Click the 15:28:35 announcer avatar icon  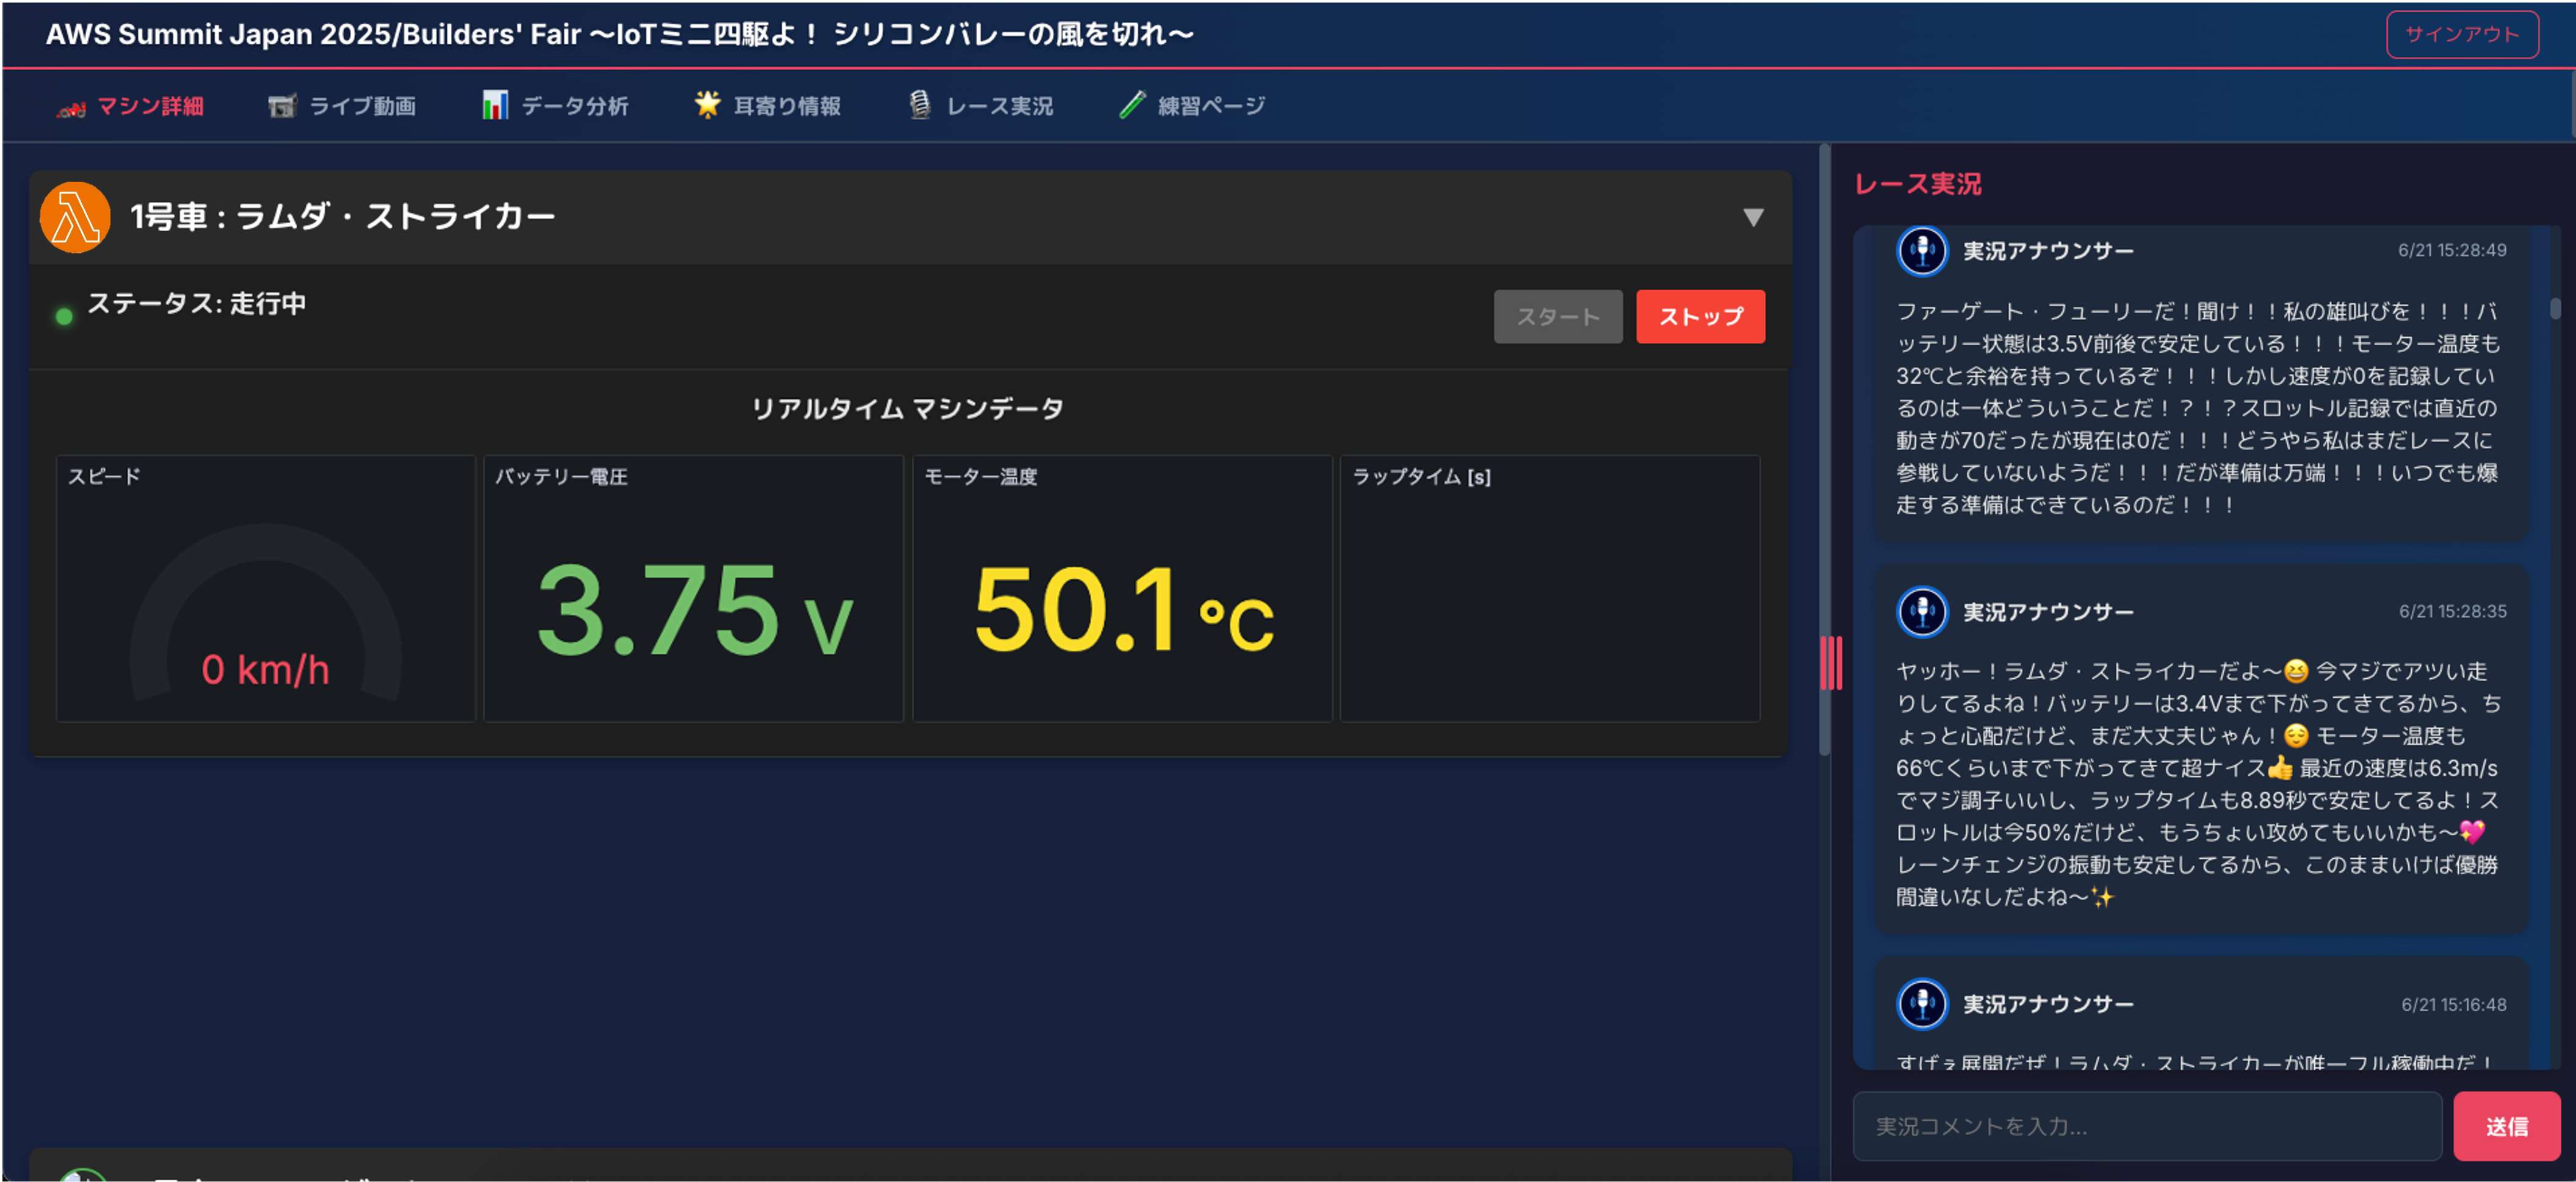1921,612
